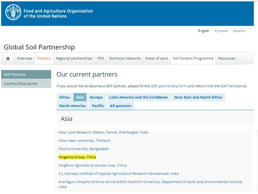Select Latin America and the Caribbean tab
This screenshot has height=194, width=258.
138,97
